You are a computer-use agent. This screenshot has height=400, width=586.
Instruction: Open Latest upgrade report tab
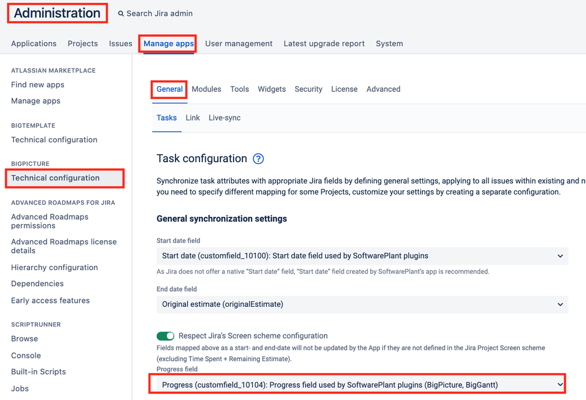tap(324, 44)
